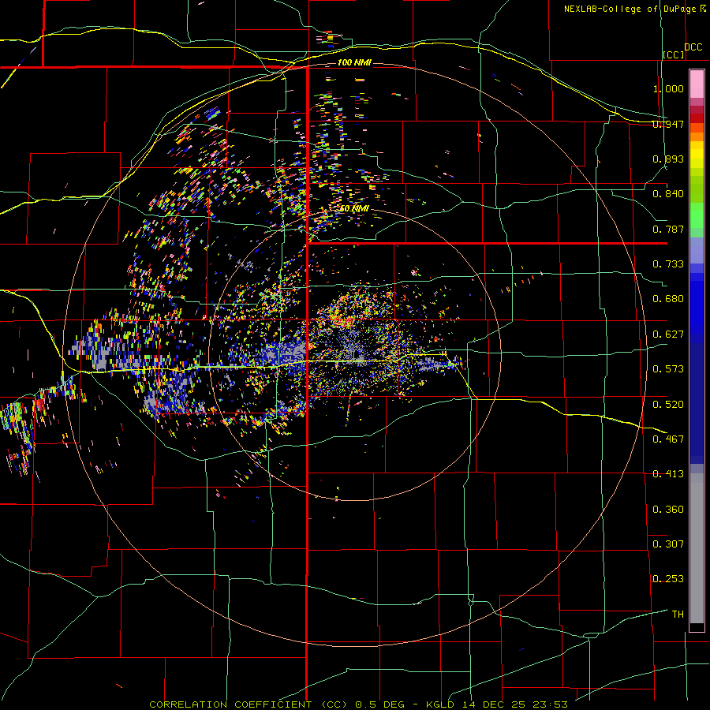Select the 0.840 scale value

coord(668,194)
